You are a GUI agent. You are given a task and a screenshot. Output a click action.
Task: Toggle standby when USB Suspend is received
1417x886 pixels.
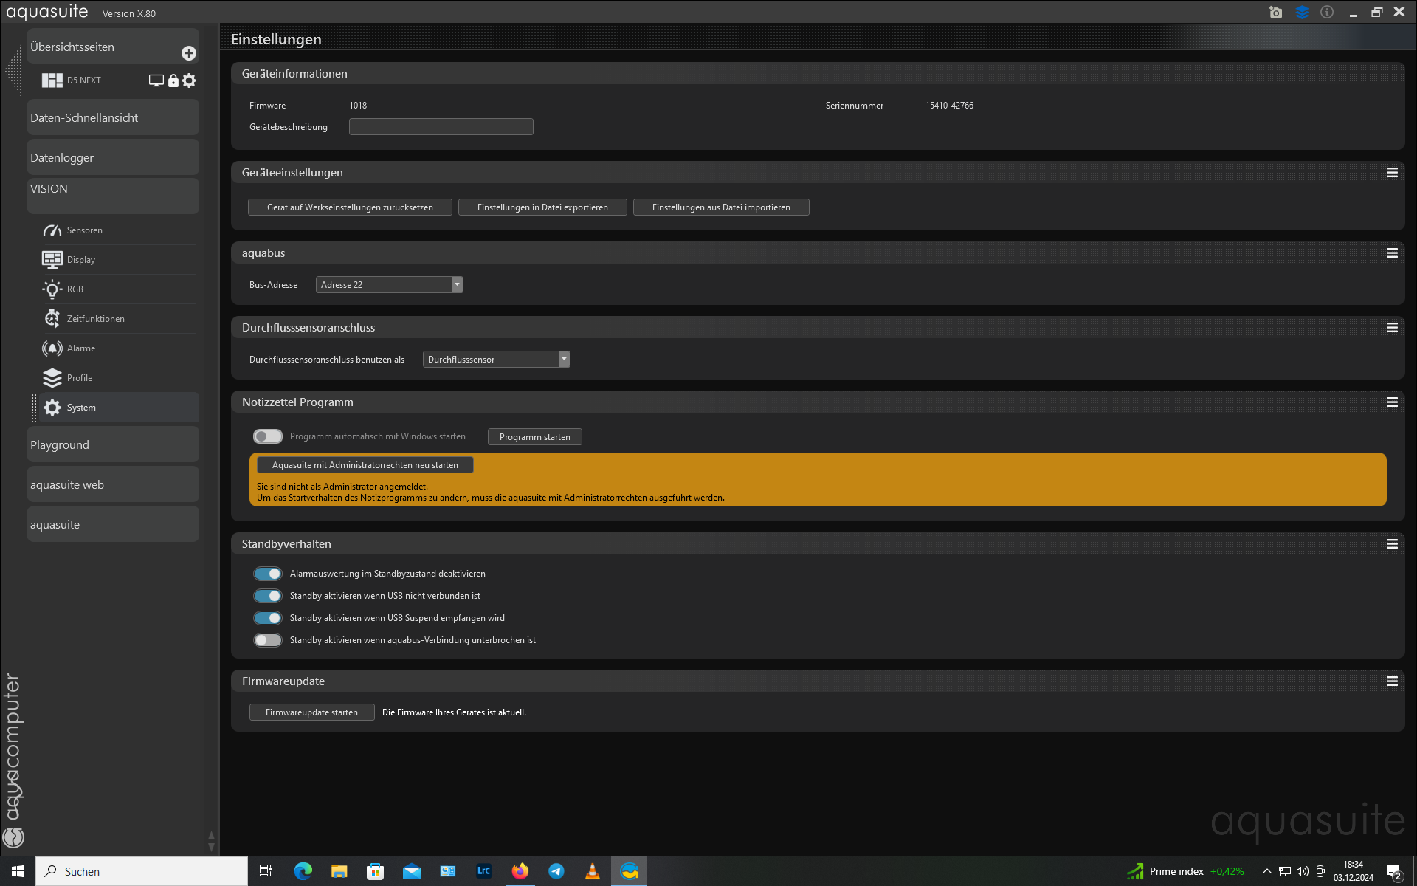coord(268,618)
